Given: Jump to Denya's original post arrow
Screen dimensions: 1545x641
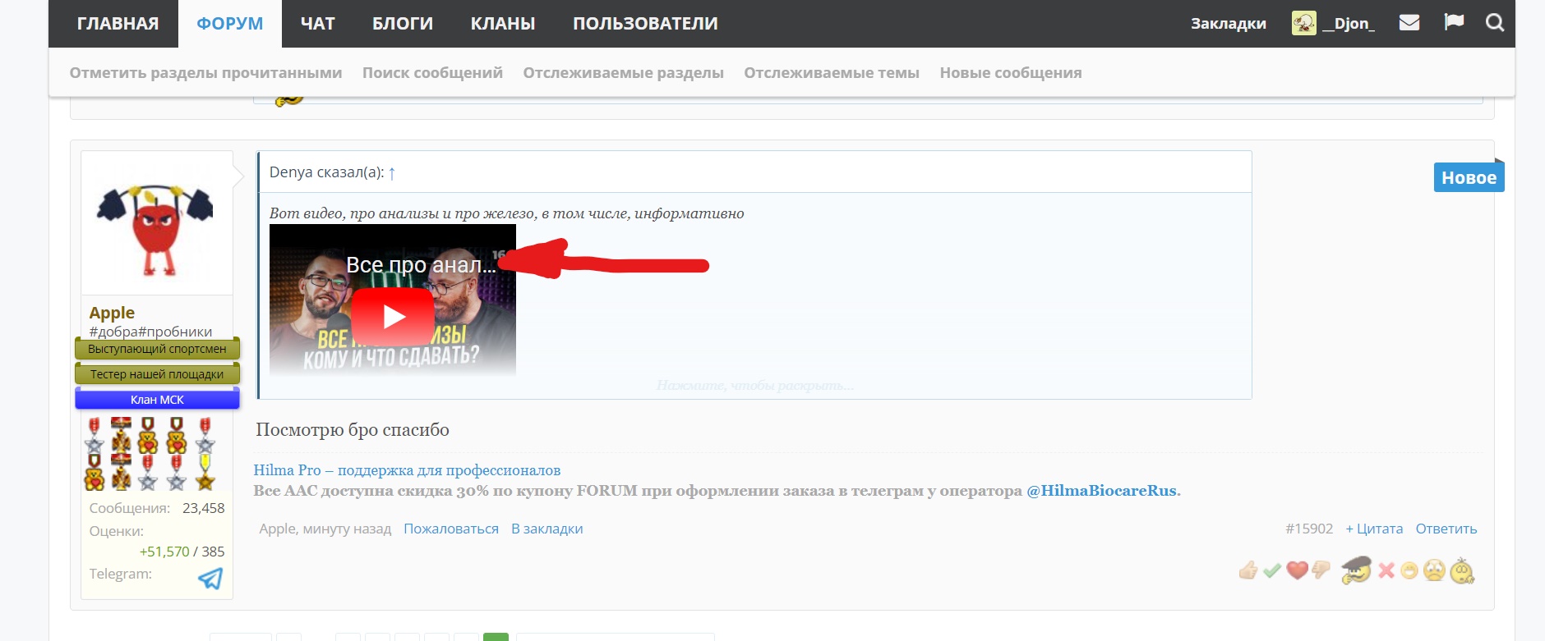Looking at the screenshot, I should 392,173.
